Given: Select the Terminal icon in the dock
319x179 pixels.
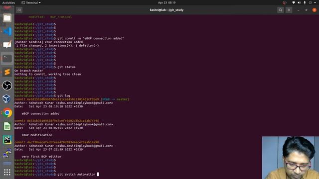Looking at the screenshot, I should pos(7,59).
